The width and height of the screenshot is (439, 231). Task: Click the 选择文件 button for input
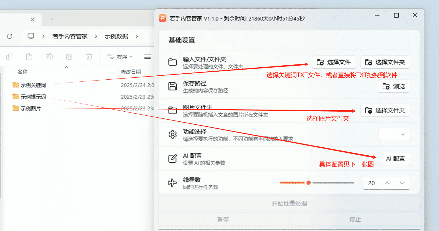[x=334, y=62]
